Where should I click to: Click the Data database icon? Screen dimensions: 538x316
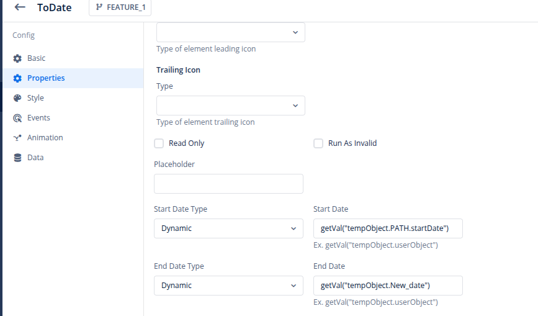(x=17, y=158)
